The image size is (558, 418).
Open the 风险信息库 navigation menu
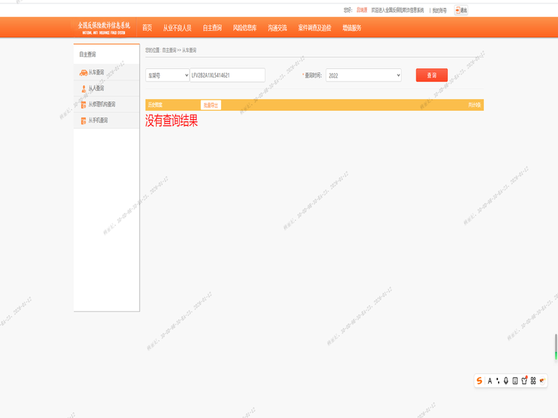[x=245, y=28]
